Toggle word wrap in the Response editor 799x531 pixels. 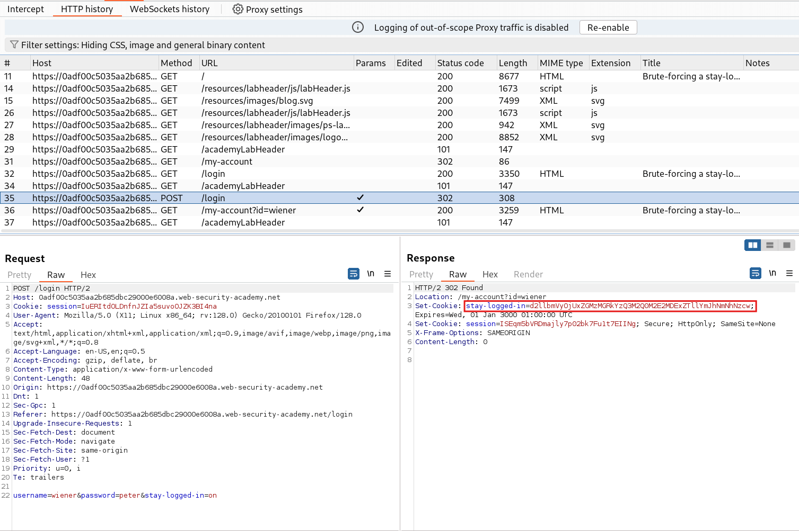[x=755, y=273]
